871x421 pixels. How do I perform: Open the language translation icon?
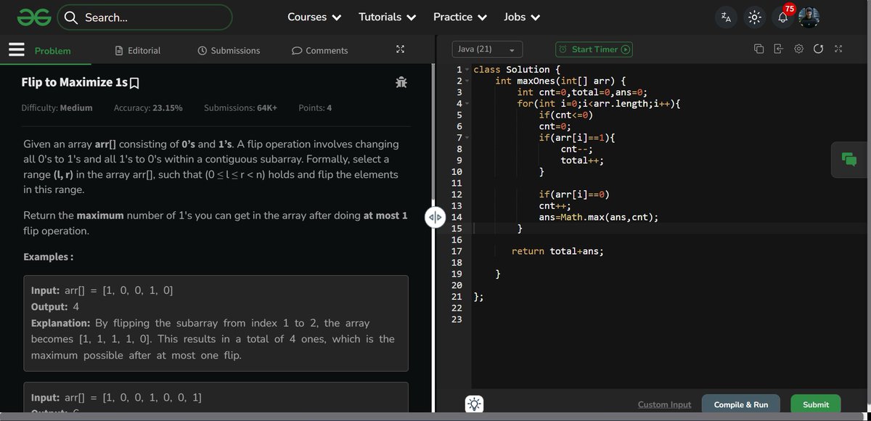coord(726,16)
